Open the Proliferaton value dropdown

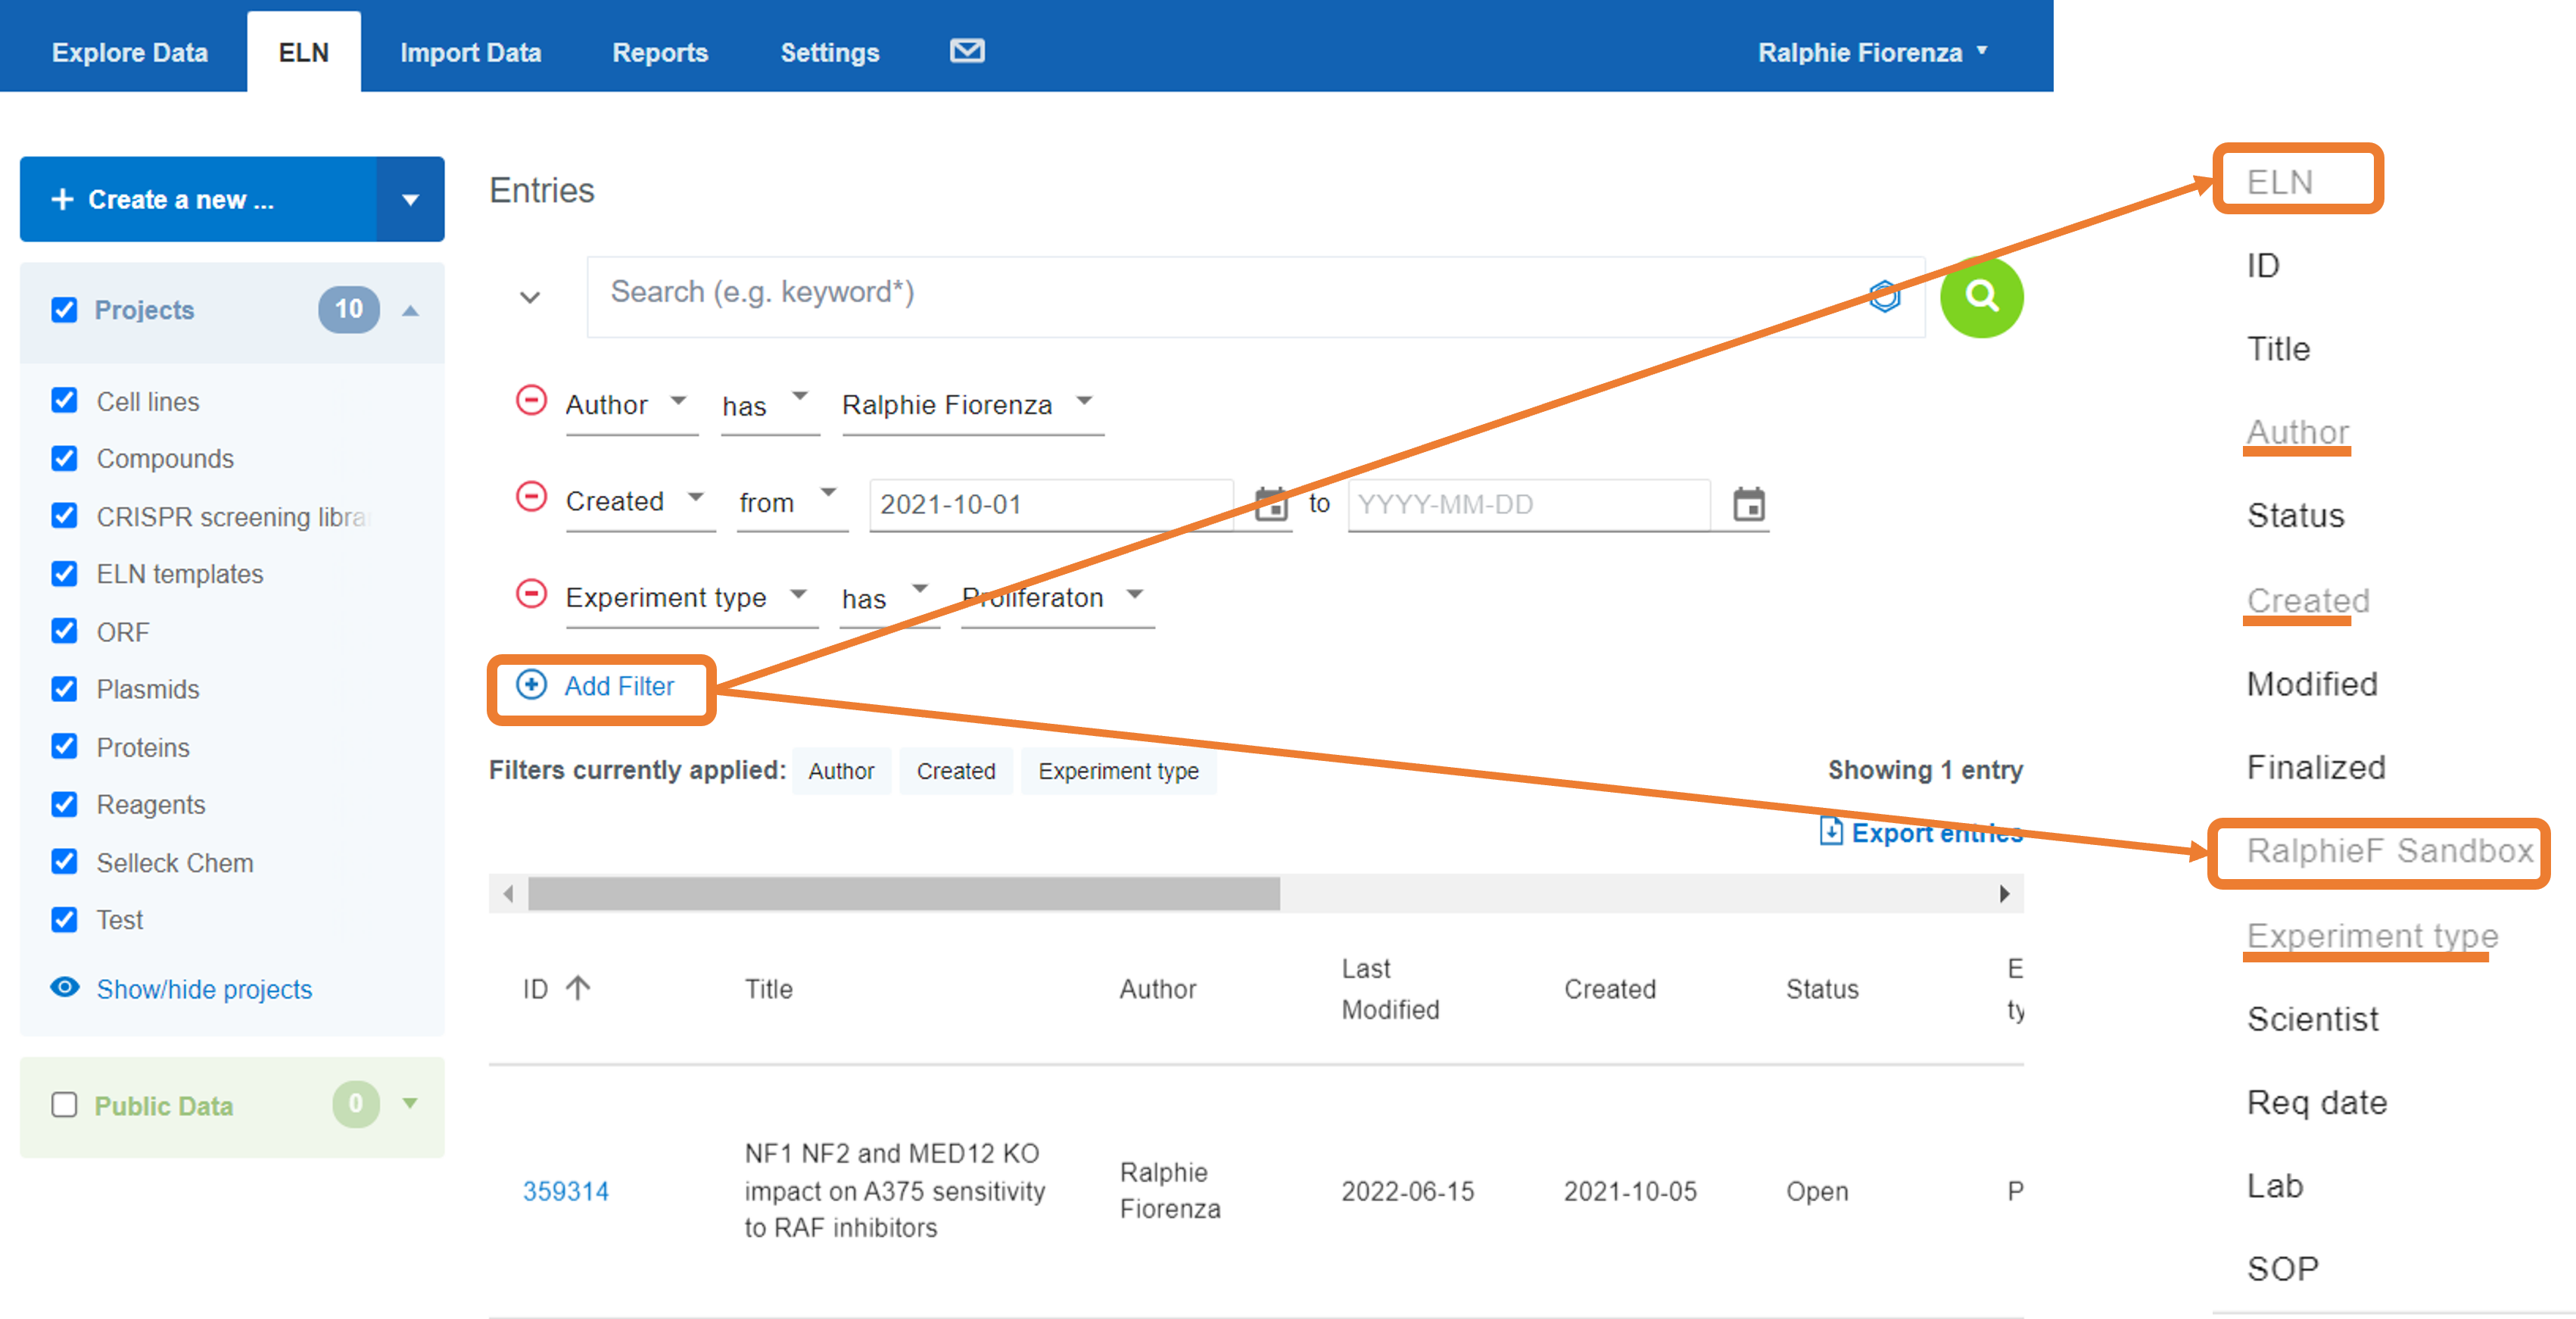point(1057,598)
